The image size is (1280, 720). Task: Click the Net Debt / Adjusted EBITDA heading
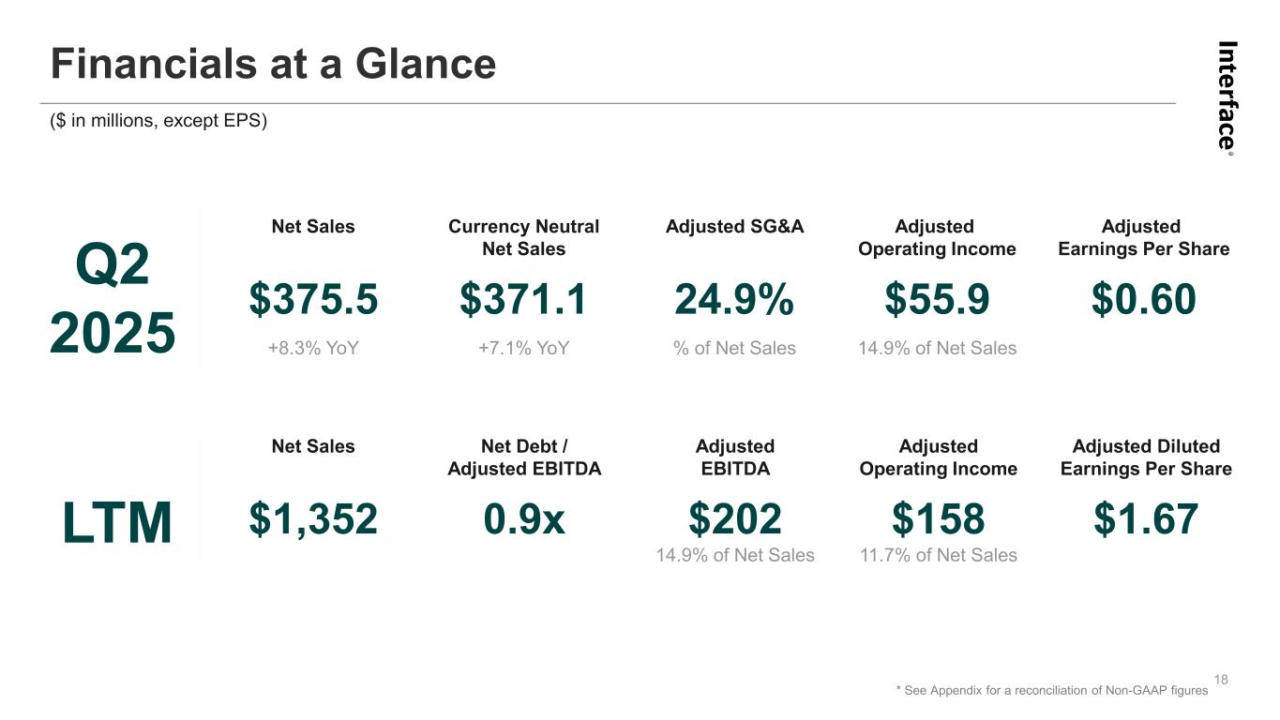tap(524, 457)
